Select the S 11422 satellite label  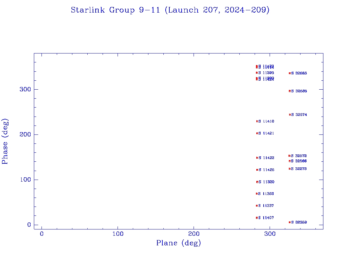pyautogui.click(x=266, y=158)
